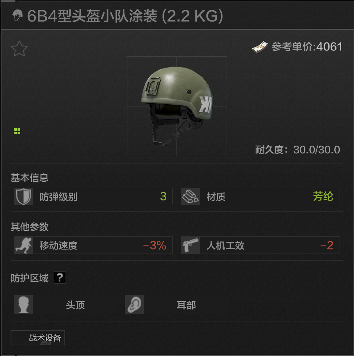The image size is (354, 356).
Task: Click the running soldier speed icon
Action: [x=23, y=245]
